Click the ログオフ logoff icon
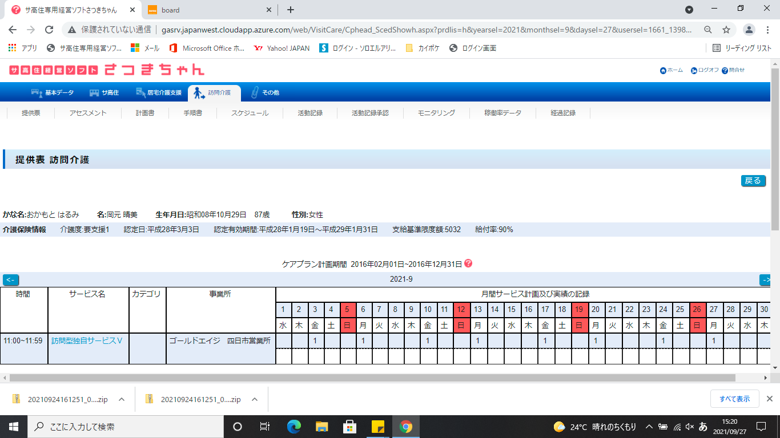 (694, 71)
